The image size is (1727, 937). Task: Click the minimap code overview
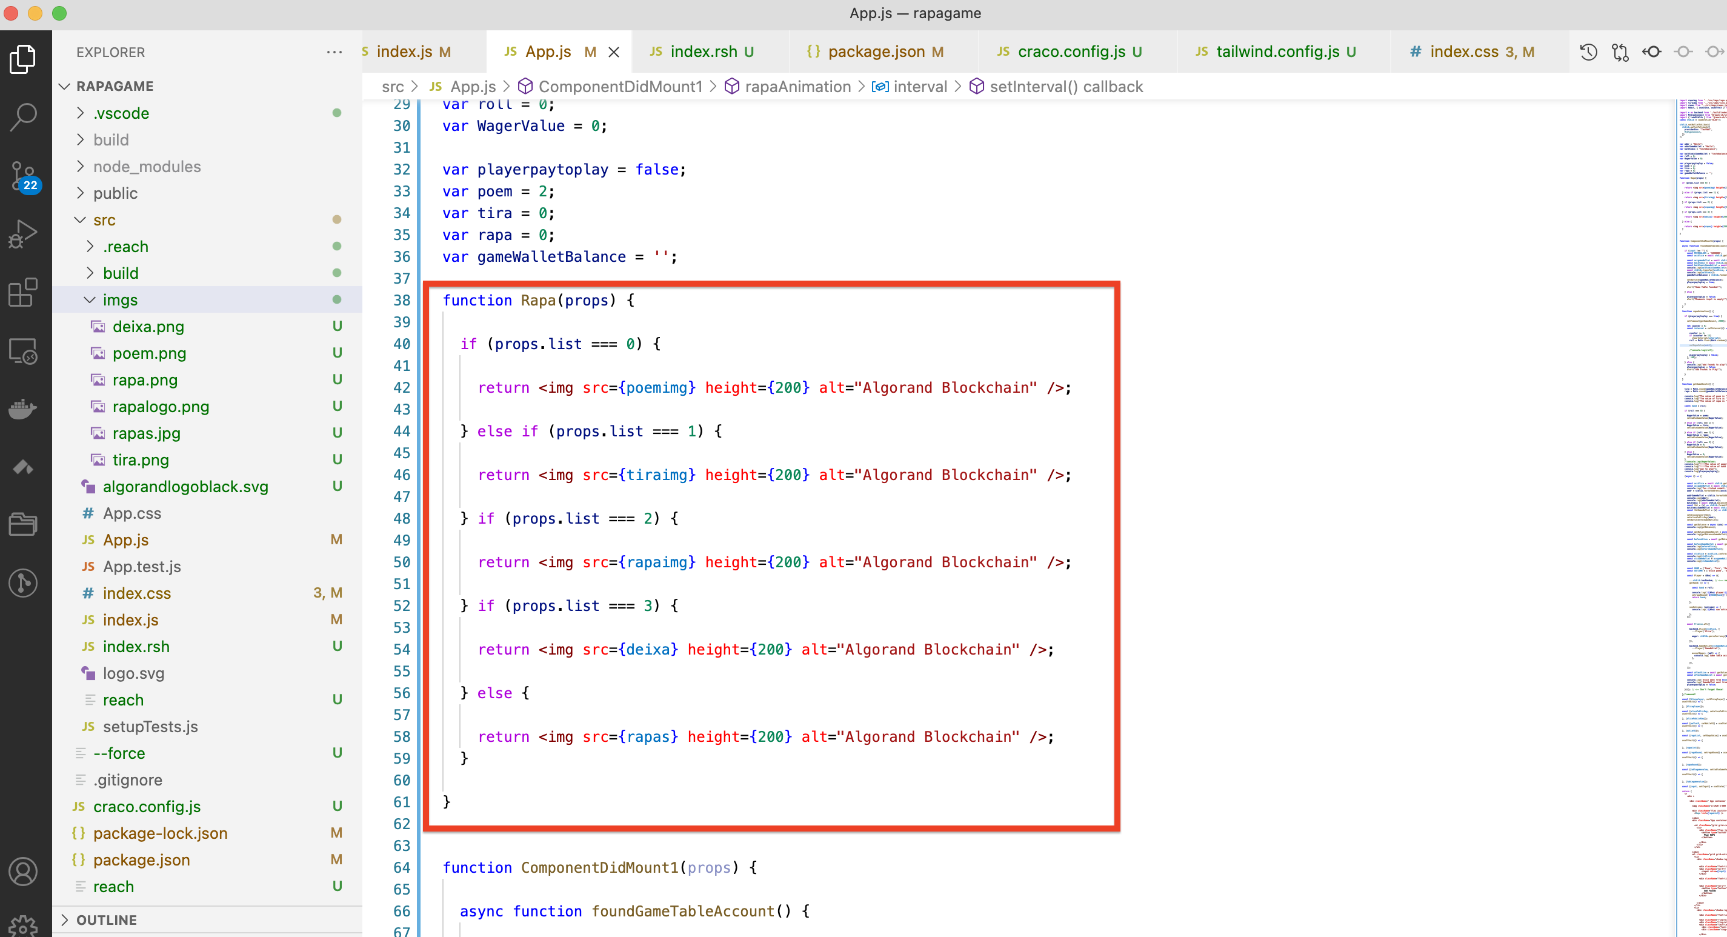pyautogui.click(x=1700, y=470)
